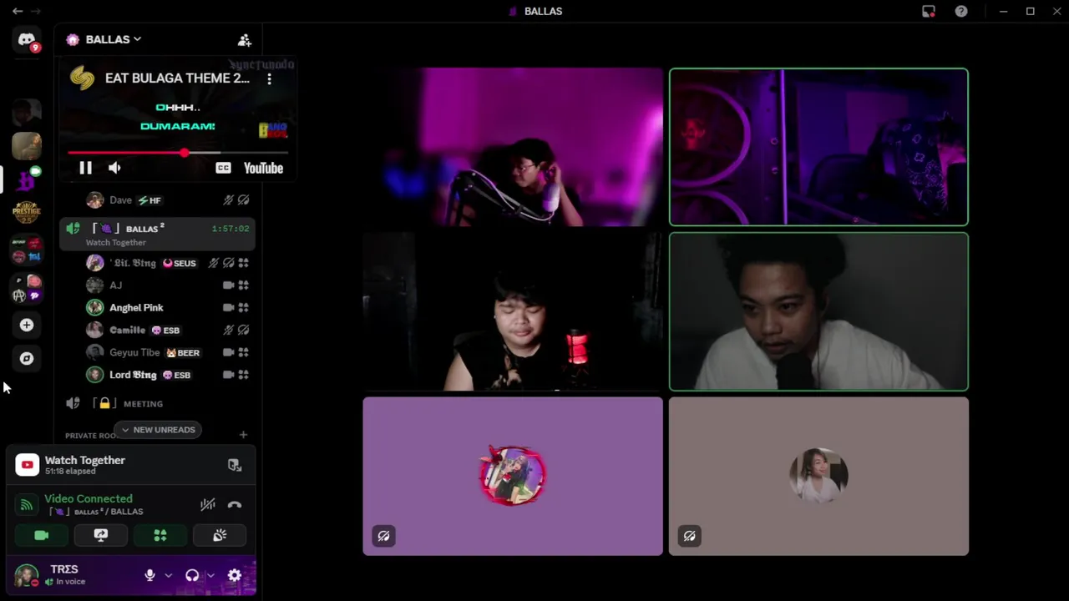Deafen with the headphones icon
The width and height of the screenshot is (1069, 601).
(x=192, y=575)
